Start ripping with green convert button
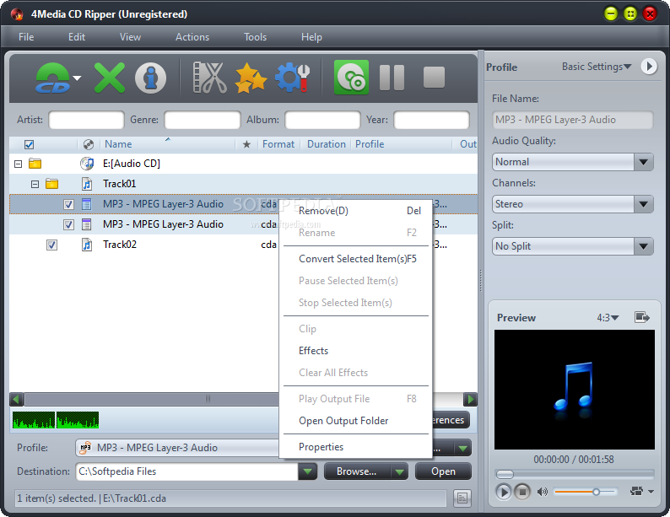The width and height of the screenshot is (670, 517). tap(351, 78)
